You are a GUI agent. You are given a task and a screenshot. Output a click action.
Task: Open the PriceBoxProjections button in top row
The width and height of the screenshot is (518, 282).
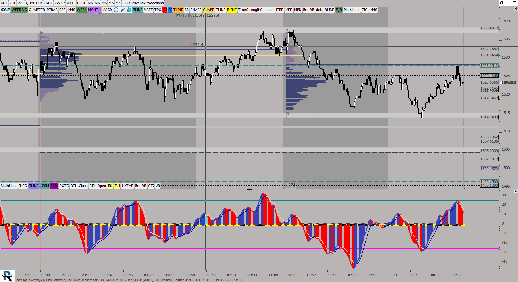click(x=148, y=3)
